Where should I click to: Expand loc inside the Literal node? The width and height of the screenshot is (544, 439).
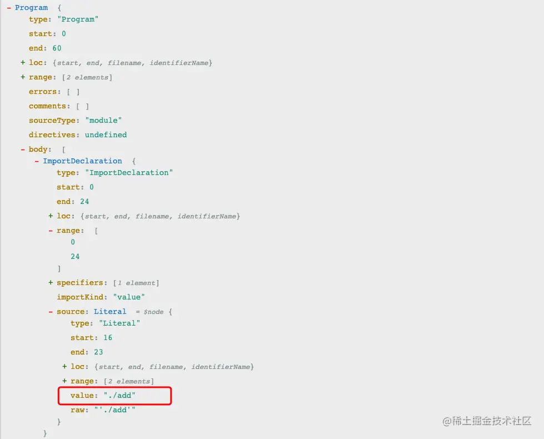[64, 366]
